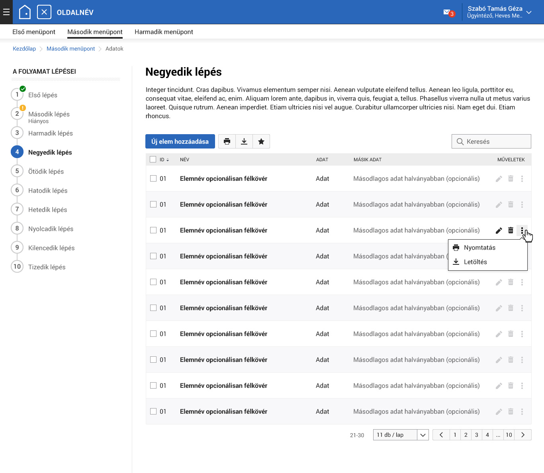The width and height of the screenshot is (544, 473).
Task: Check the checkbox in the fourth table row
Action: coord(153,256)
